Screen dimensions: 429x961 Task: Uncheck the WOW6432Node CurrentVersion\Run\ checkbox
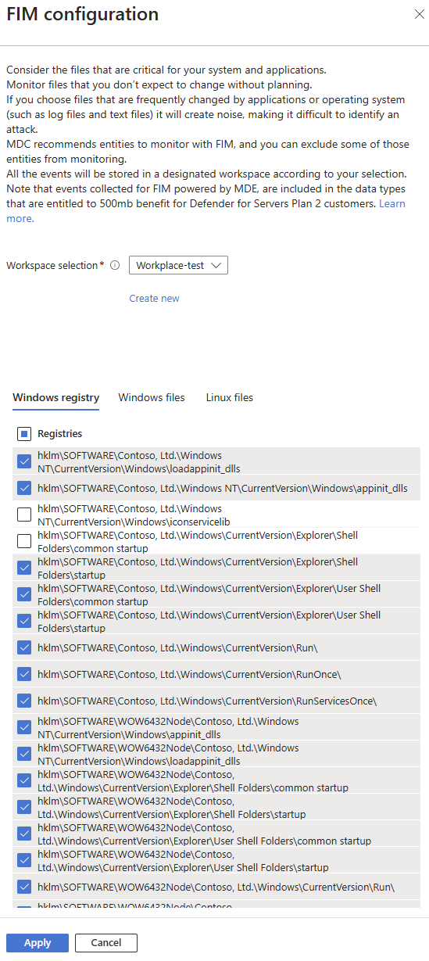click(24, 887)
